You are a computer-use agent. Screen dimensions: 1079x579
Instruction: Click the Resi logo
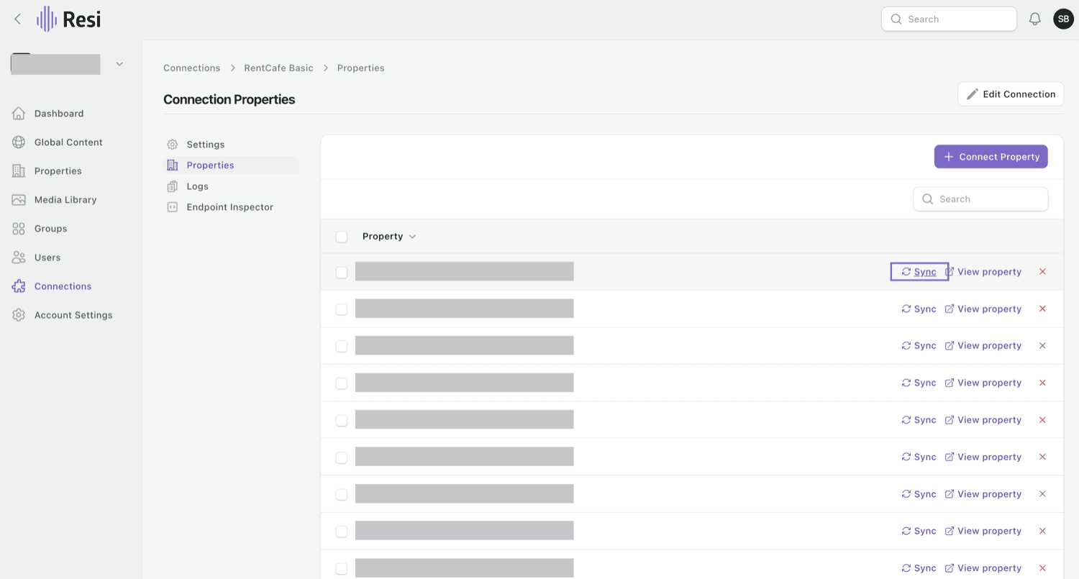coord(68,19)
